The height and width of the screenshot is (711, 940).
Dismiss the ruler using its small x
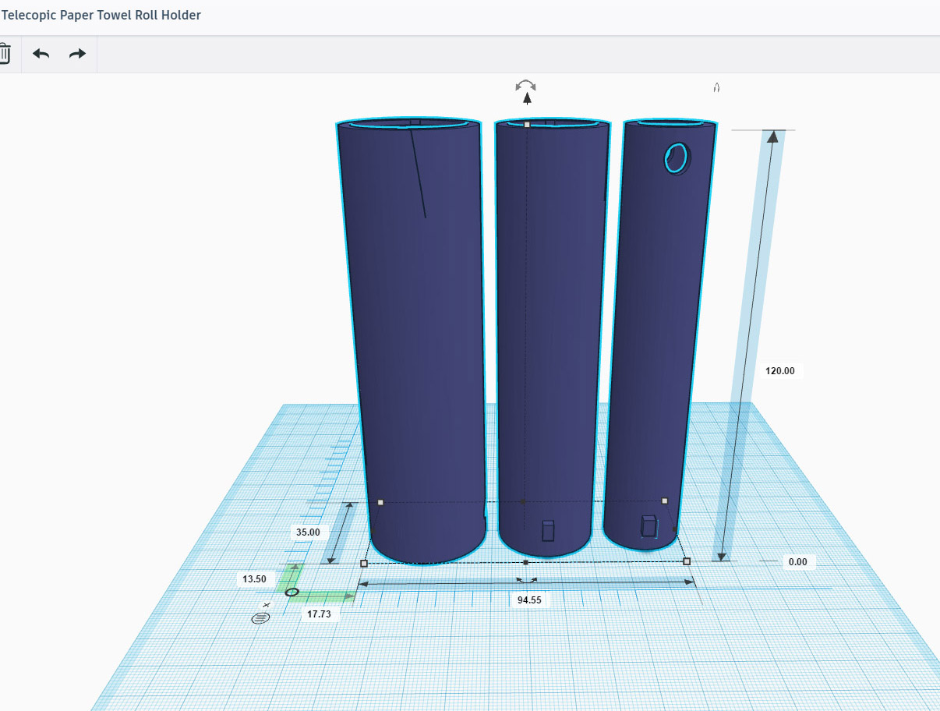tap(267, 605)
